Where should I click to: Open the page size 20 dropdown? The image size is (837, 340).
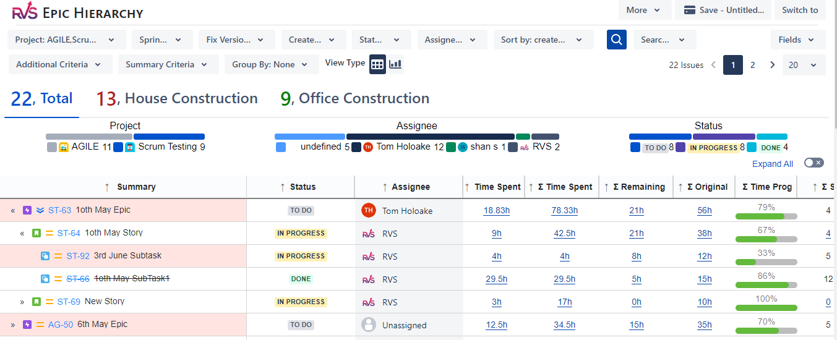point(804,65)
